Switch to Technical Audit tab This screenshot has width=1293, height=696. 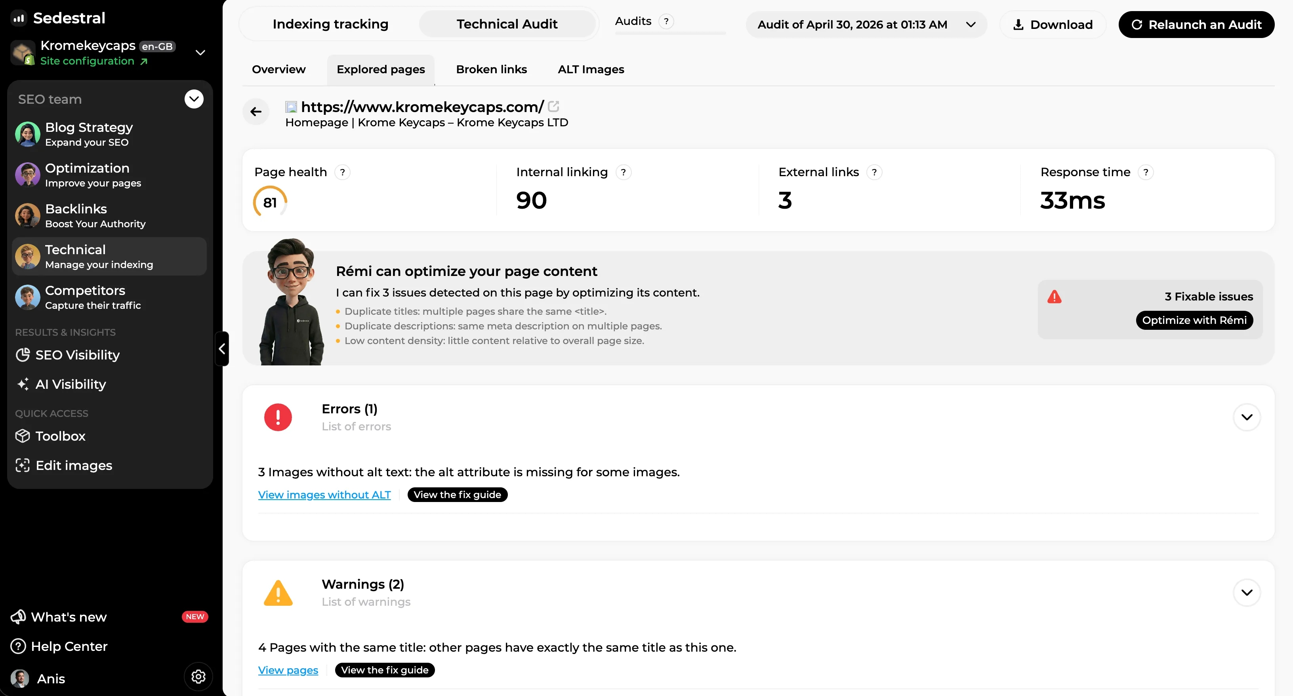pos(507,24)
